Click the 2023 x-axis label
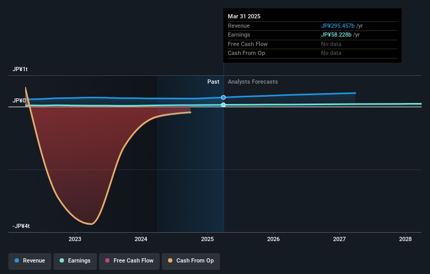The width and height of the screenshot is (430, 274). click(75, 239)
